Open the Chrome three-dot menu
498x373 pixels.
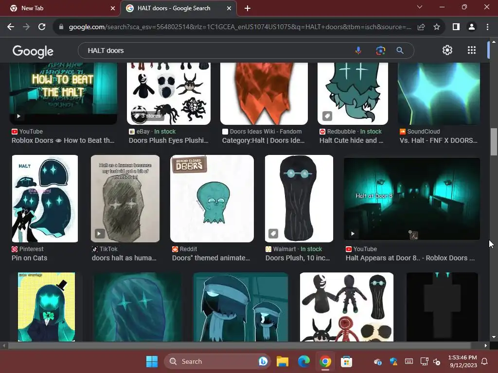point(487,27)
